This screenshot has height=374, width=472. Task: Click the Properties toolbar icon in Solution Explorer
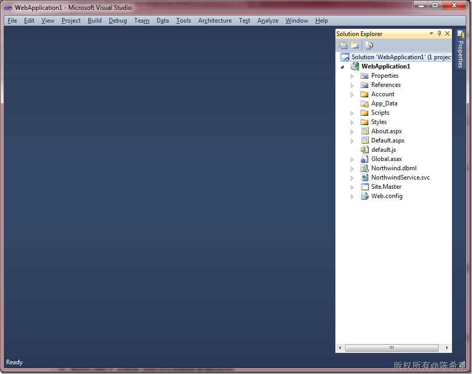(343, 45)
